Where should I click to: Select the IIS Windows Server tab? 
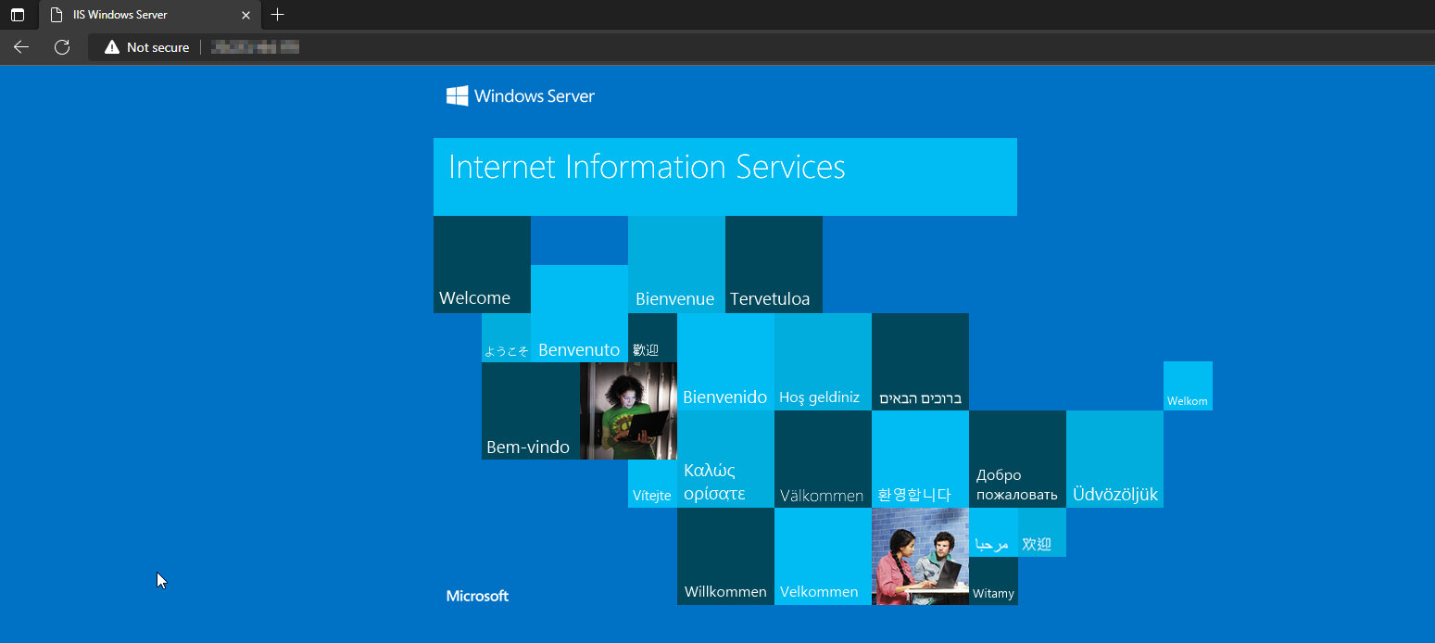[150, 15]
